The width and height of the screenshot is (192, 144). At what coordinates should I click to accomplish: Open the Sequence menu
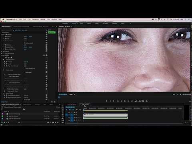pos(35,20)
